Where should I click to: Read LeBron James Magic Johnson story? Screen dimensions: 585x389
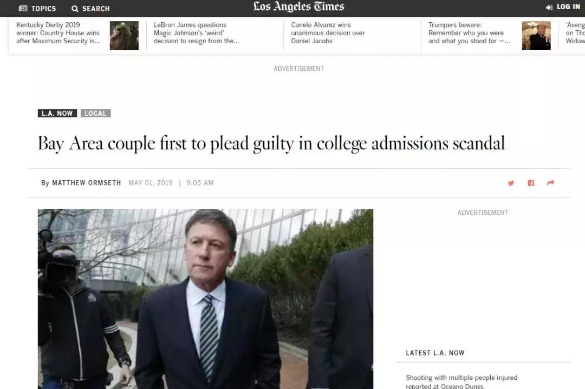[x=196, y=33]
